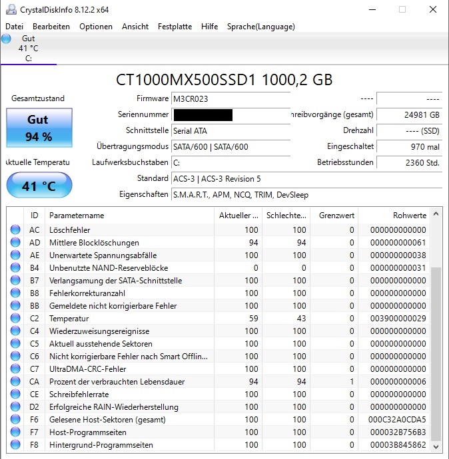449x459 pixels.
Task: Minimize the CrystalDiskInfo window
Action: 372,10
